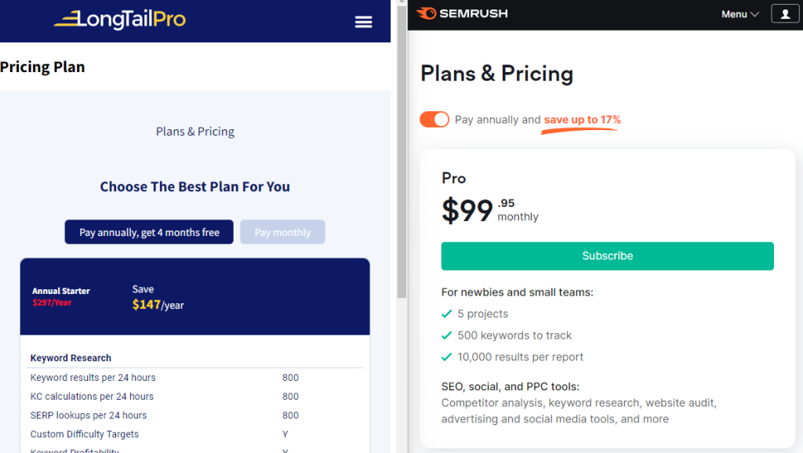Click the LongTailPro logo
Screen dimensions: 803x453
pos(120,20)
